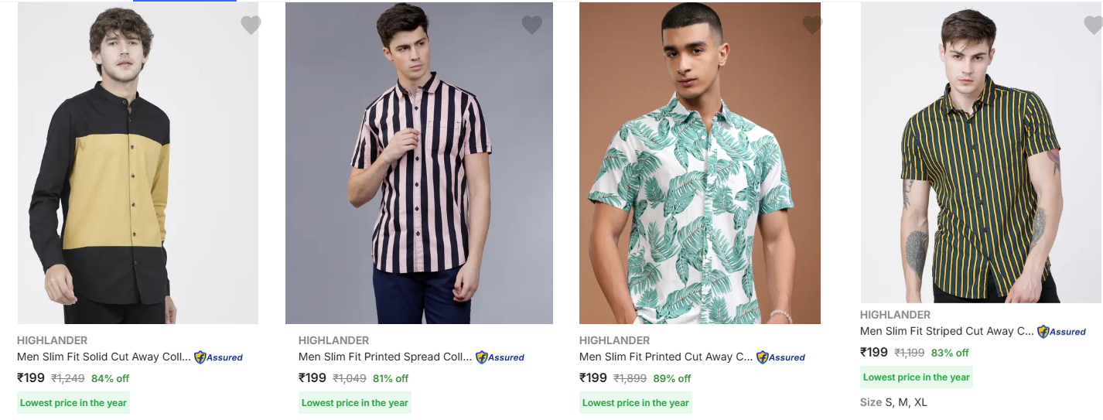The height and width of the screenshot is (420, 1103).
Task: Click Assured badge on Solid Cut Away shirt
Action: point(218,357)
